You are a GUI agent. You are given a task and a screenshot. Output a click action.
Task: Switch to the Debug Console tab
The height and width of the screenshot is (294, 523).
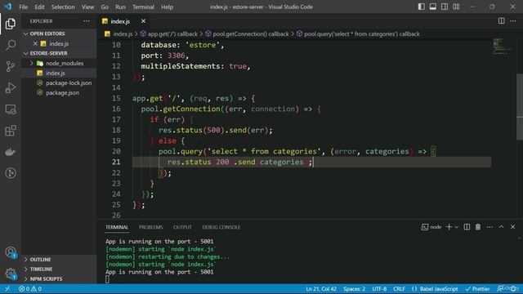coord(221,227)
